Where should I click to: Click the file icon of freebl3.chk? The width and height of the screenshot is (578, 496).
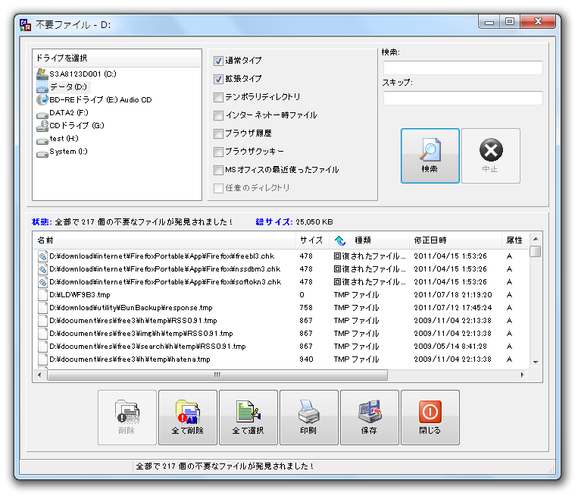click(42, 256)
